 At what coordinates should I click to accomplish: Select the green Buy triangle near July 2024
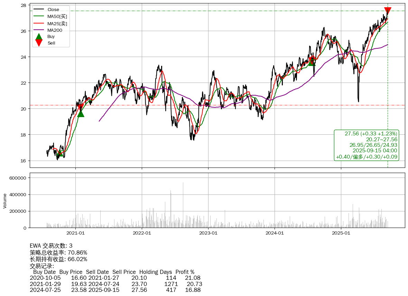point(312,62)
